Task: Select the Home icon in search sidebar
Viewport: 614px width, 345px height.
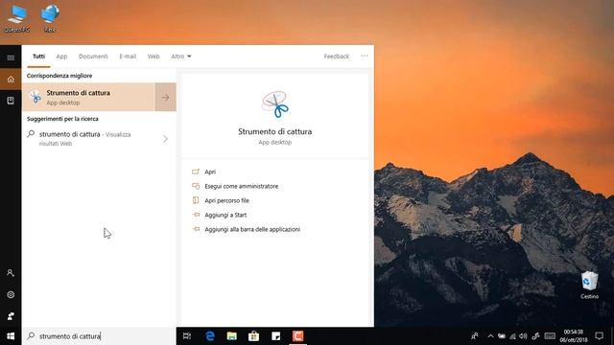Action: point(11,80)
